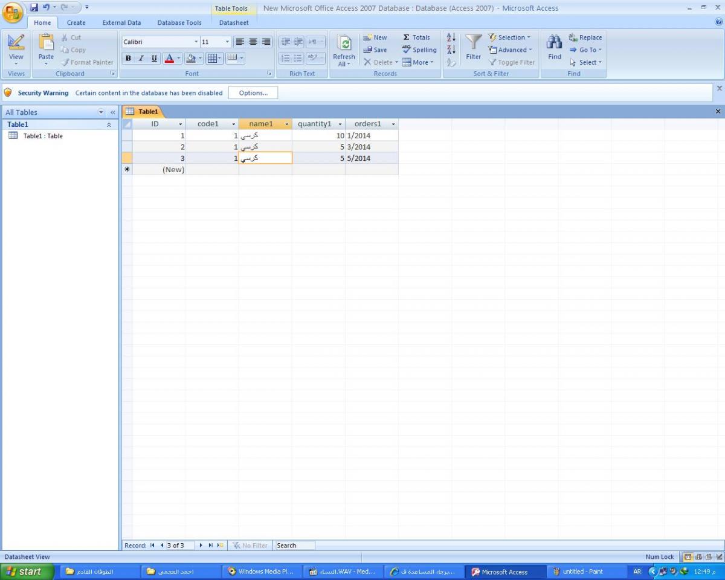The image size is (725, 580).
Task: Open the Database Tools tab
Action: click(x=179, y=22)
